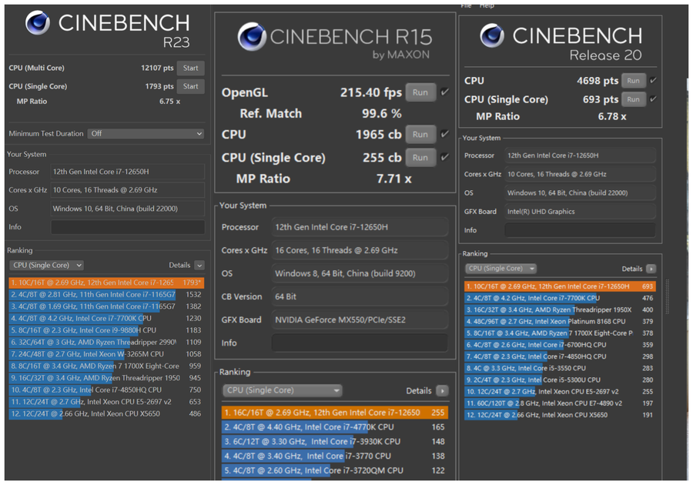This screenshot has height=485, width=693.
Task: Start the R23 CPU (Multi Core) test
Action: click(191, 68)
